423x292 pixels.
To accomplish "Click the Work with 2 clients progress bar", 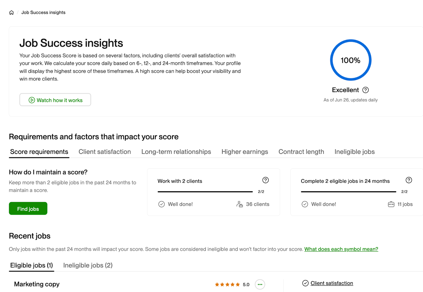I will [x=205, y=191].
